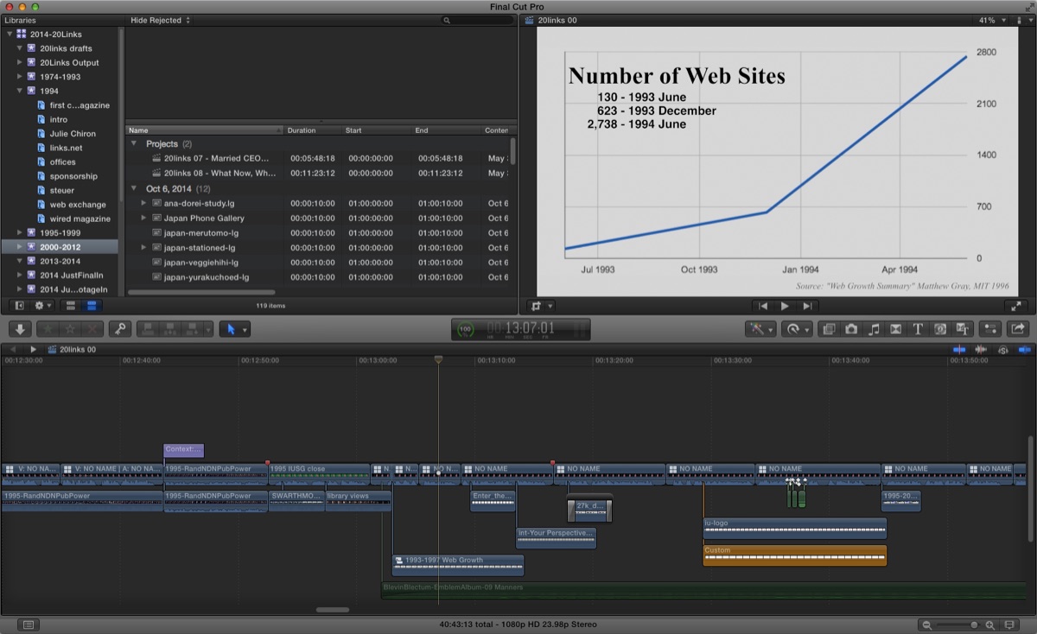Click the Unrate outlined star button
This screenshot has width=1037, height=634.
tap(70, 329)
